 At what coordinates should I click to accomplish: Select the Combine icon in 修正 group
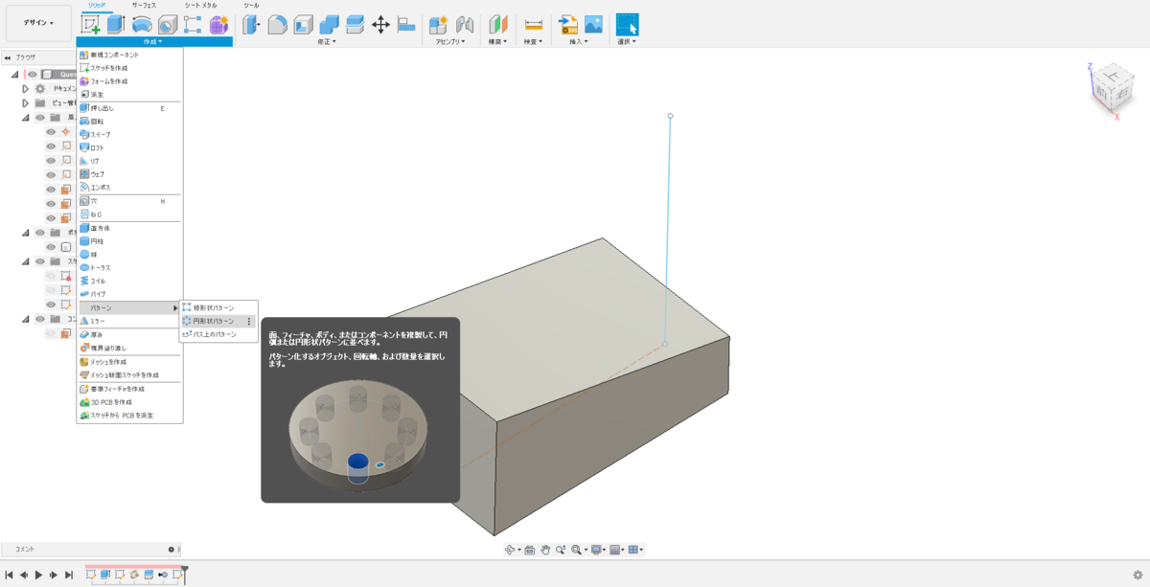(x=329, y=25)
